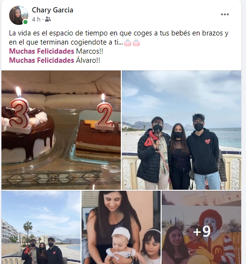Click the second birthday cake emoji

click(136, 43)
